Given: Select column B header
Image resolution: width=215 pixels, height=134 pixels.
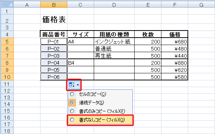Looking at the screenshot, I should coord(54,5).
